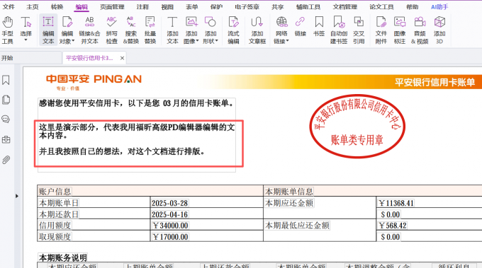The height and width of the screenshot is (268, 482).
Task: Open the comments panel in left sidebar
Action: (x=6, y=120)
